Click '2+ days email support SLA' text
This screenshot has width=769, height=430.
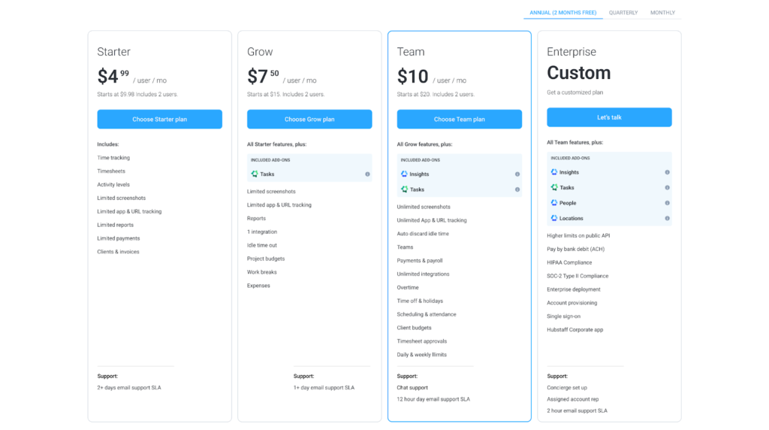pos(129,388)
